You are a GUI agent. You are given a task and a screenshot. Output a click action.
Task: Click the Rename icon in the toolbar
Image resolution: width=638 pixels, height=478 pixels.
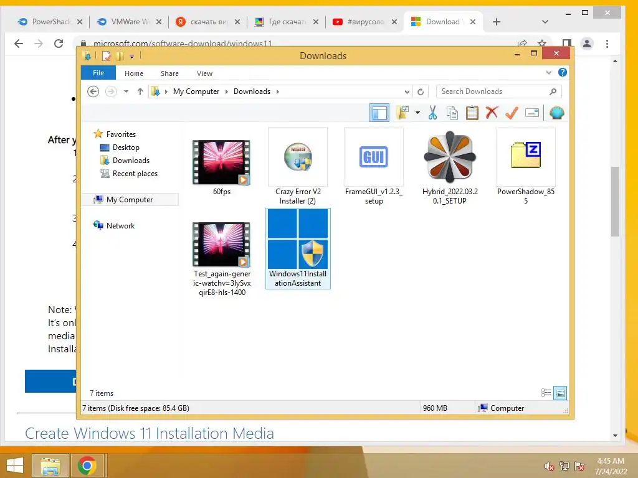click(x=532, y=113)
